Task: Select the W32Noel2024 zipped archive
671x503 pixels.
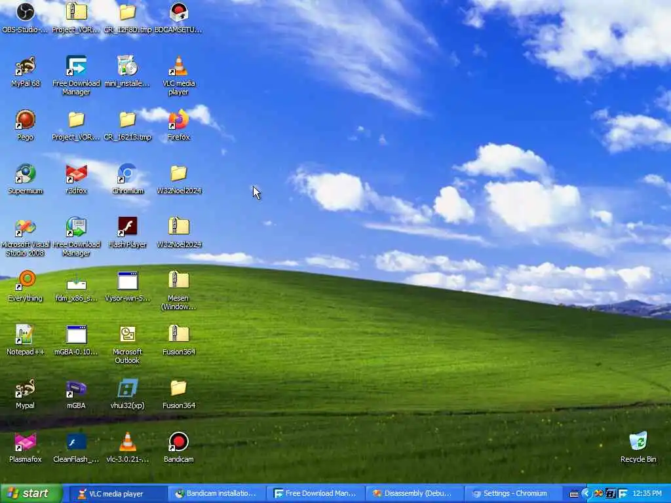Action: click(178, 233)
